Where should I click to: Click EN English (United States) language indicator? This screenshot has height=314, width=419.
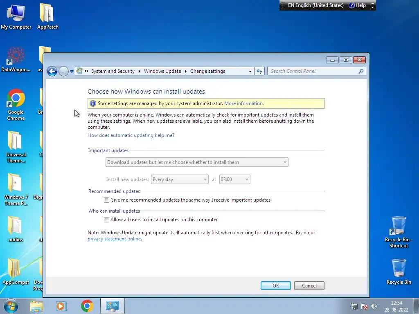(x=315, y=5)
